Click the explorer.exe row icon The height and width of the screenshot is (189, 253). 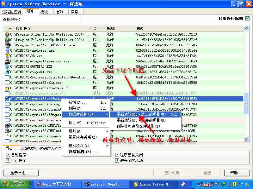point(7,50)
